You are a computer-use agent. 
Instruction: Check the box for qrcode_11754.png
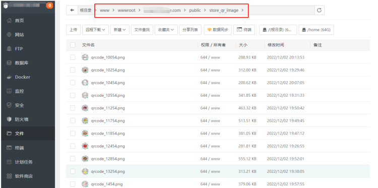pos(73,121)
